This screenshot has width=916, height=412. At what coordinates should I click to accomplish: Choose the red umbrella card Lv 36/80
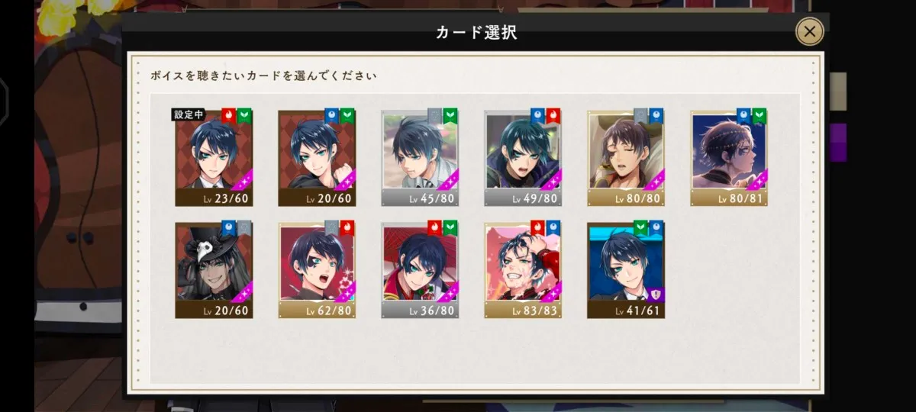point(420,270)
